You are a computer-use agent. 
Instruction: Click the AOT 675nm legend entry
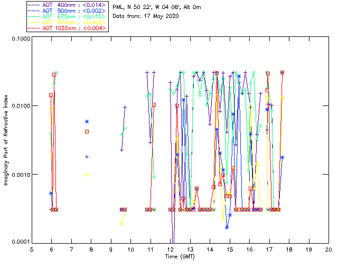[x=67, y=16]
